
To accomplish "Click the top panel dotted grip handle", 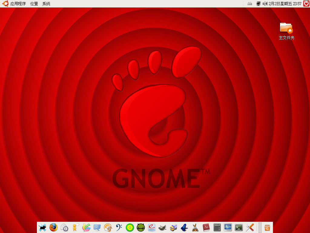I will click(x=244, y=4).
